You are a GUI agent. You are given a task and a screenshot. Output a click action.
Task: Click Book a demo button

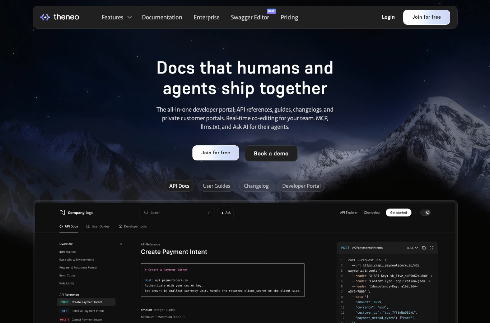pyautogui.click(x=271, y=154)
